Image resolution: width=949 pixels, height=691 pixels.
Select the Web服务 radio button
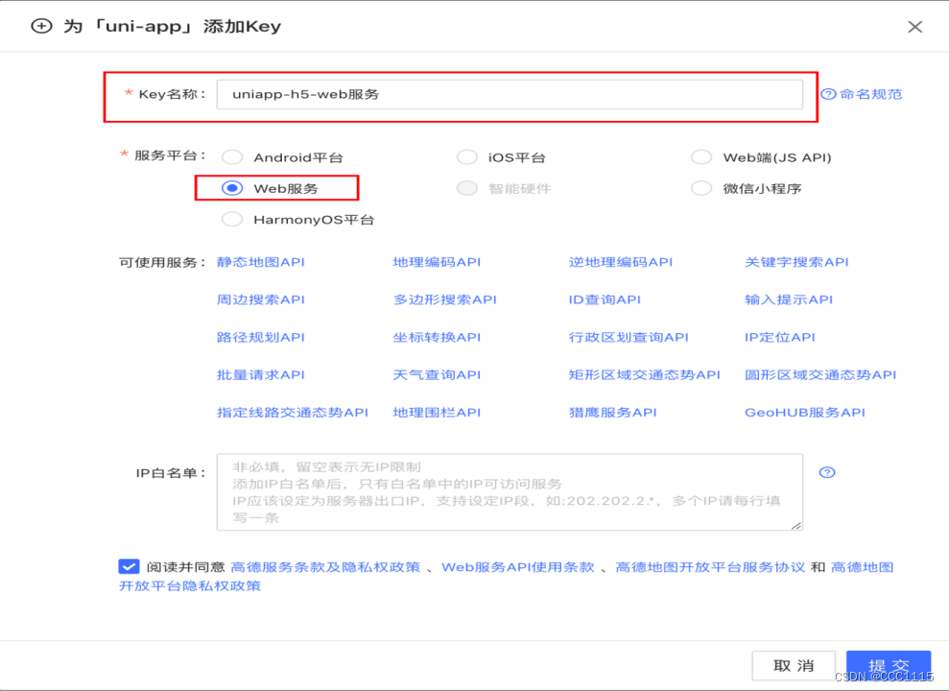232,188
